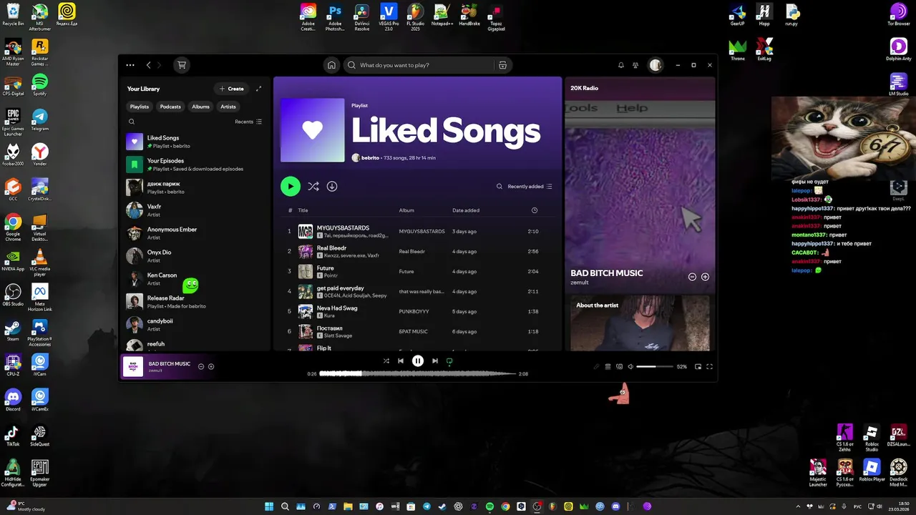916x515 pixels.
Task: Open Connect to a device
Action: tap(619, 366)
